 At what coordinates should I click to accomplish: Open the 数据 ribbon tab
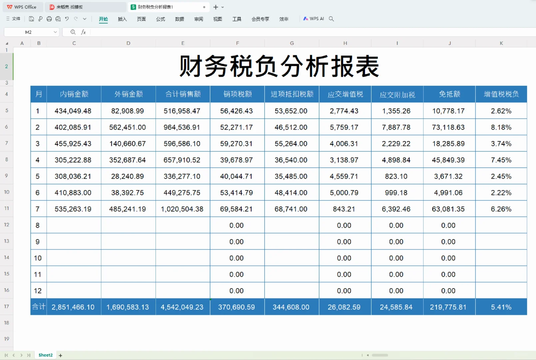click(179, 19)
